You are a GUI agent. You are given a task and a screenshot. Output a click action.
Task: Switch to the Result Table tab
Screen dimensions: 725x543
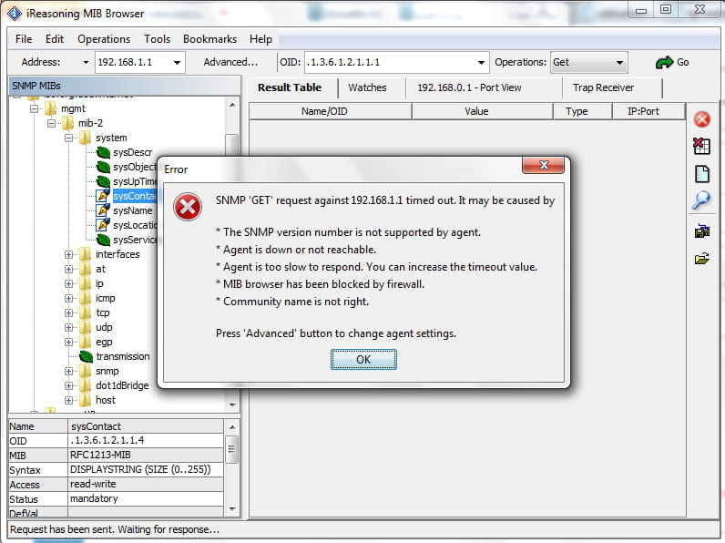[290, 87]
